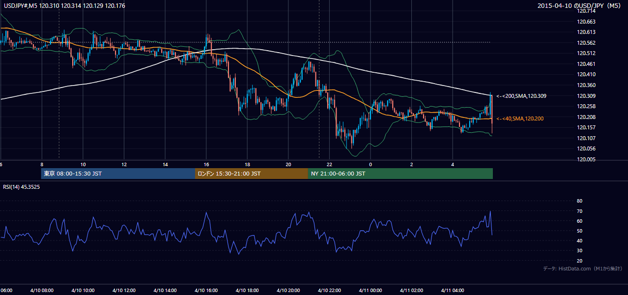Click RSI scale level 40
This screenshot has width=628, height=295.
[579, 240]
